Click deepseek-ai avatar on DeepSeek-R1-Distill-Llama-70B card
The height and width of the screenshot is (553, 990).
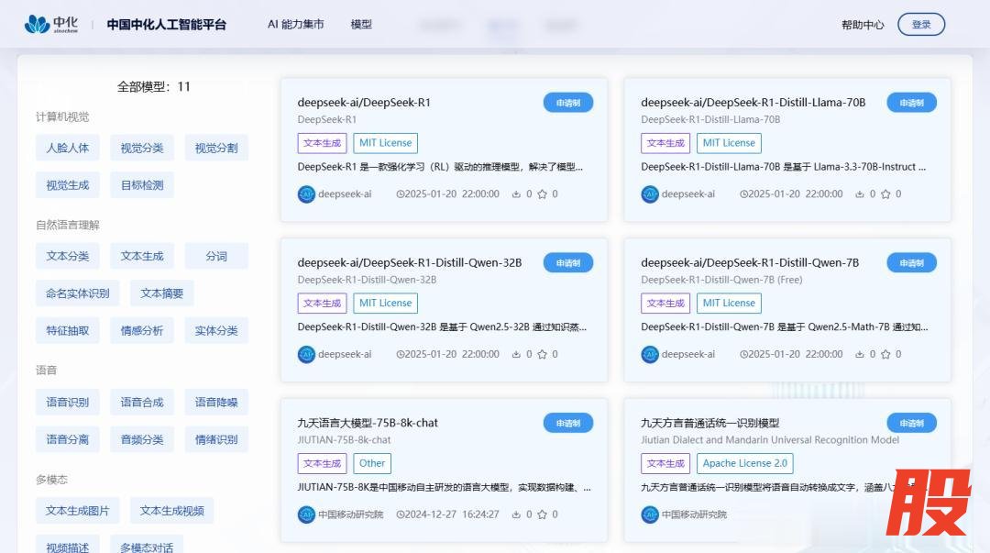coord(650,194)
